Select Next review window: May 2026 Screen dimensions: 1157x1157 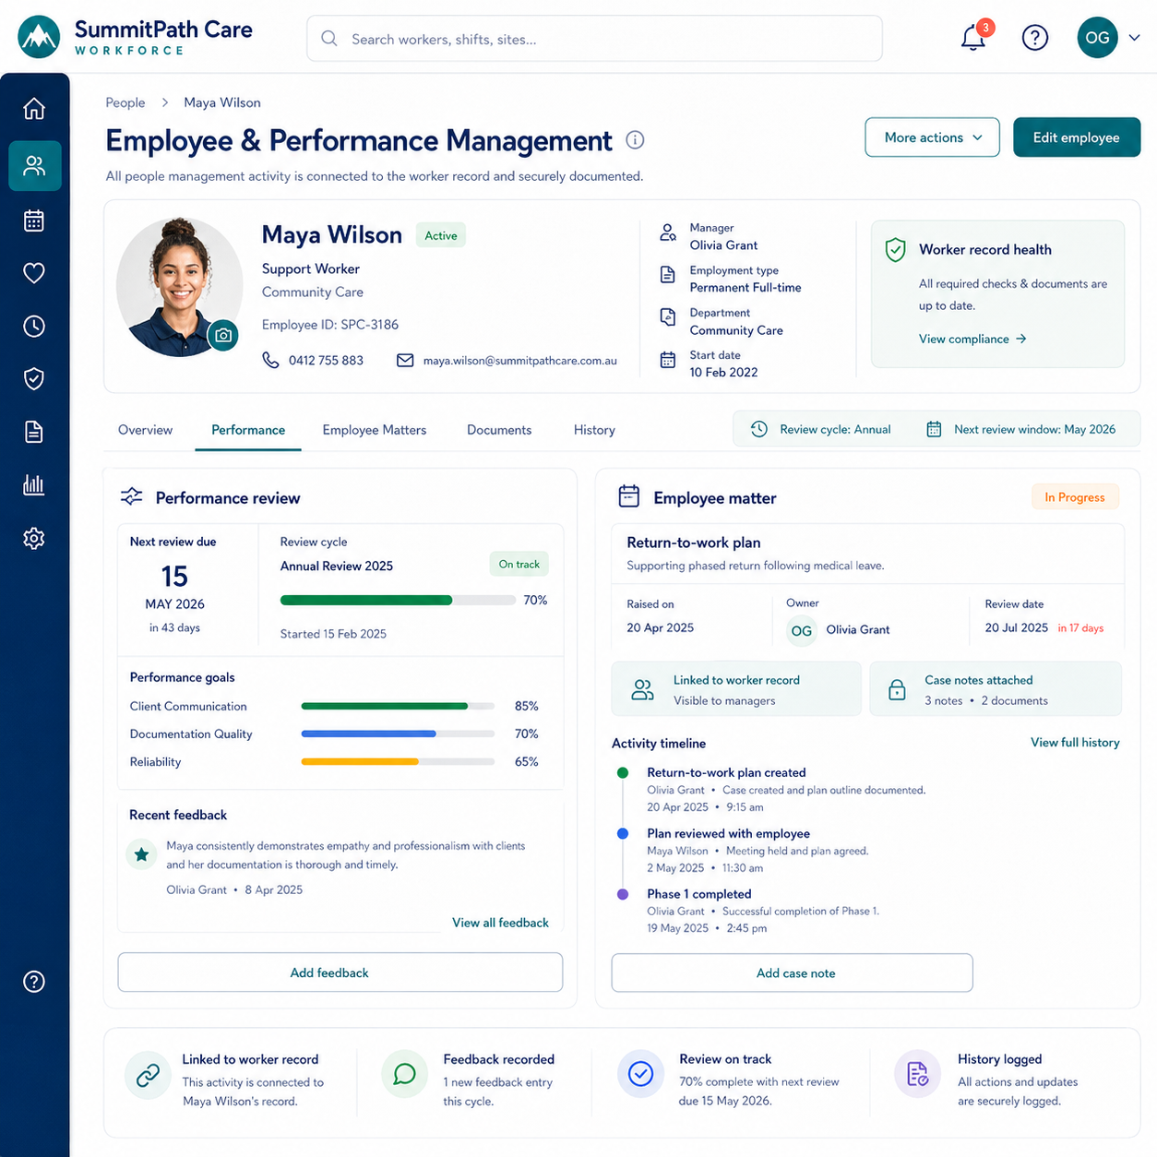pyautogui.click(x=1034, y=429)
